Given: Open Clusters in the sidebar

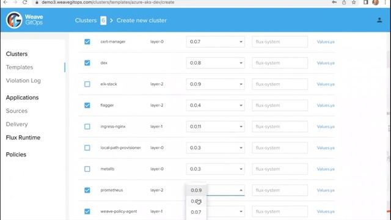Looking at the screenshot, I should (16, 54).
